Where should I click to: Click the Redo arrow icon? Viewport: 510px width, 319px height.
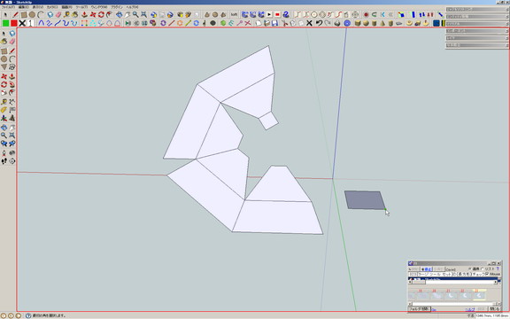tap(328, 23)
